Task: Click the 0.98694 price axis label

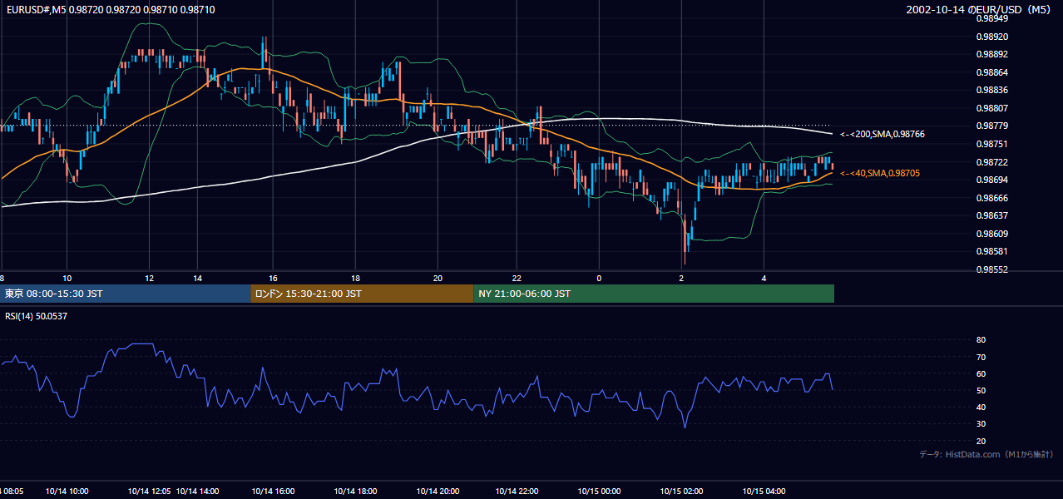Action: [991, 180]
